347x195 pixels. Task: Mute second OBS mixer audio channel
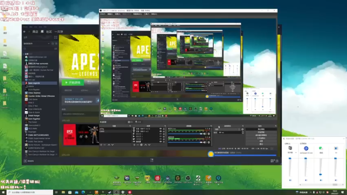coord(205,142)
